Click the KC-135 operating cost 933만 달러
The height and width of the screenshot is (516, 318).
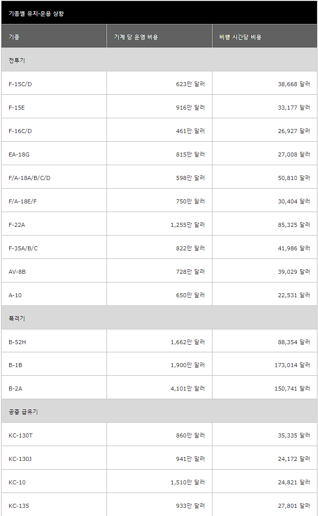[190, 505]
